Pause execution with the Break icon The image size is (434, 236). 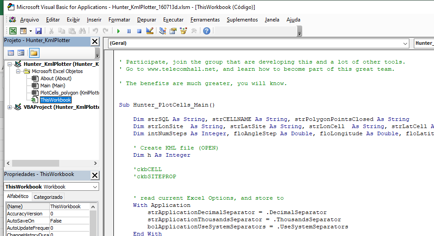129,31
